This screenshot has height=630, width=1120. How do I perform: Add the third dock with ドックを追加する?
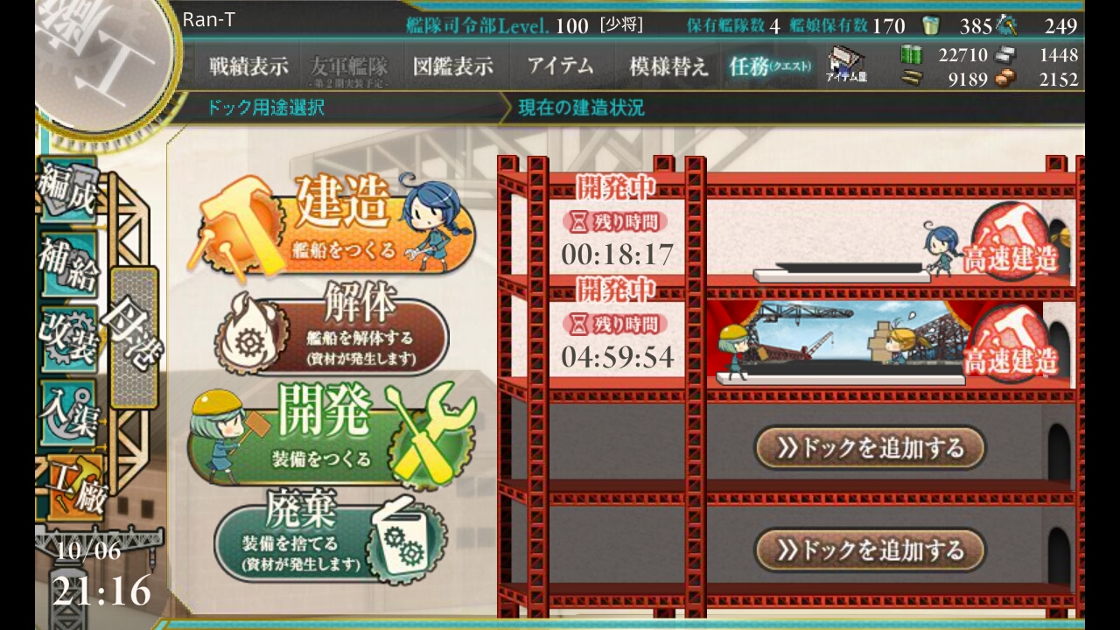[870, 448]
